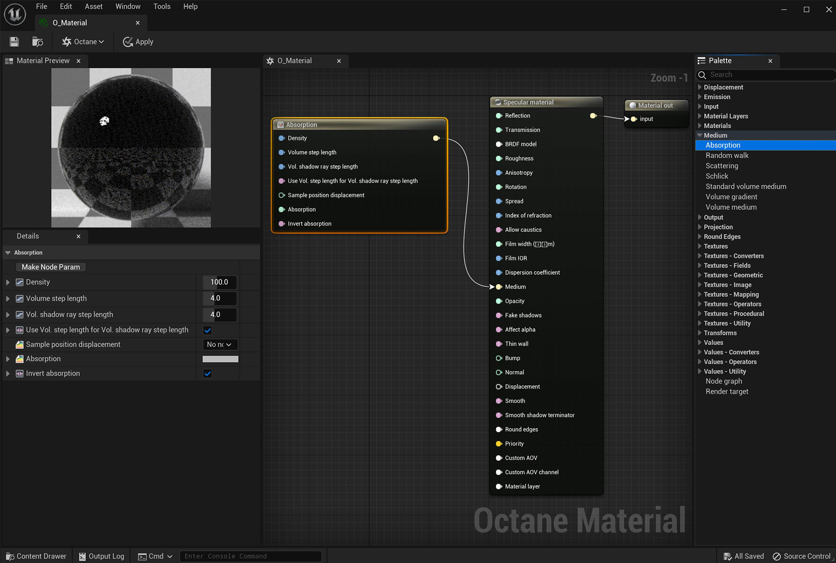The height and width of the screenshot is (563, 836).
Task: Click the All Saved status indicator
Action: pyautogui.click(x=744, y=556)
